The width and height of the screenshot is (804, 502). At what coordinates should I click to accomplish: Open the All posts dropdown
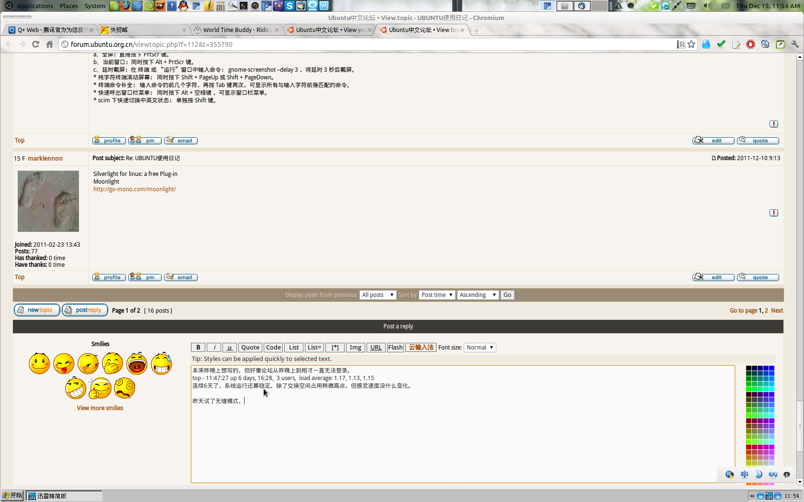[x=378, y=295]
